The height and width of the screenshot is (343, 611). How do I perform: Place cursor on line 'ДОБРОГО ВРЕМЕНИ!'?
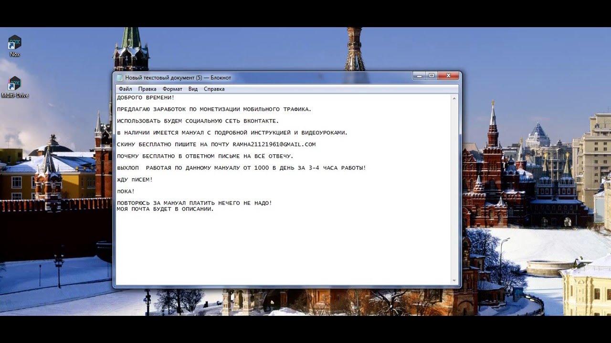pos(146,97)
